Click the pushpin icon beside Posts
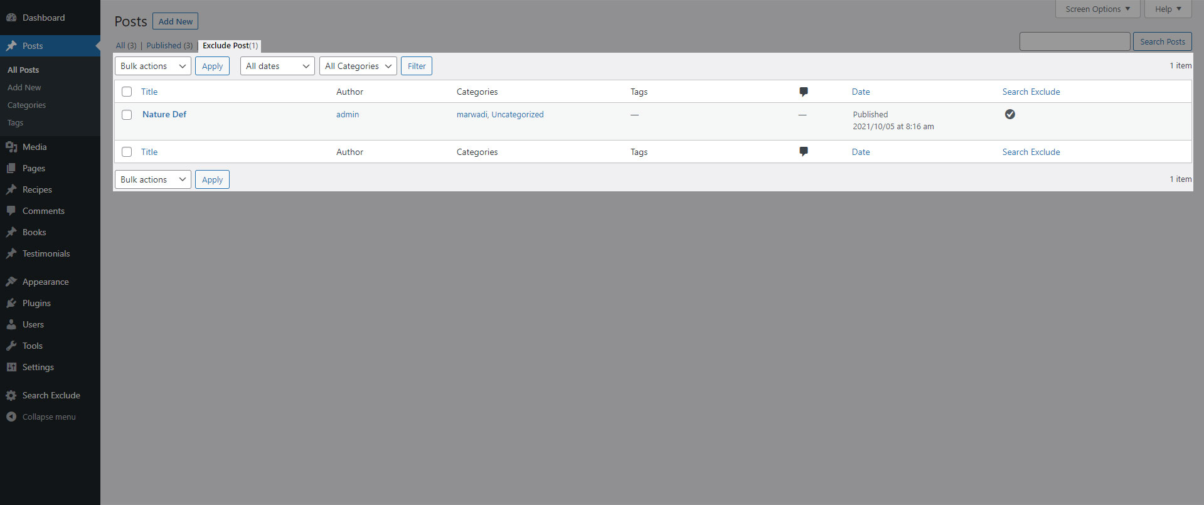The image size is (1204, 505). click(x=11, y=46)
